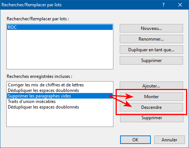Select Supprimer les paragraphes vides entry
Viewport: 189px width, 148px height.
click(60, 96)
